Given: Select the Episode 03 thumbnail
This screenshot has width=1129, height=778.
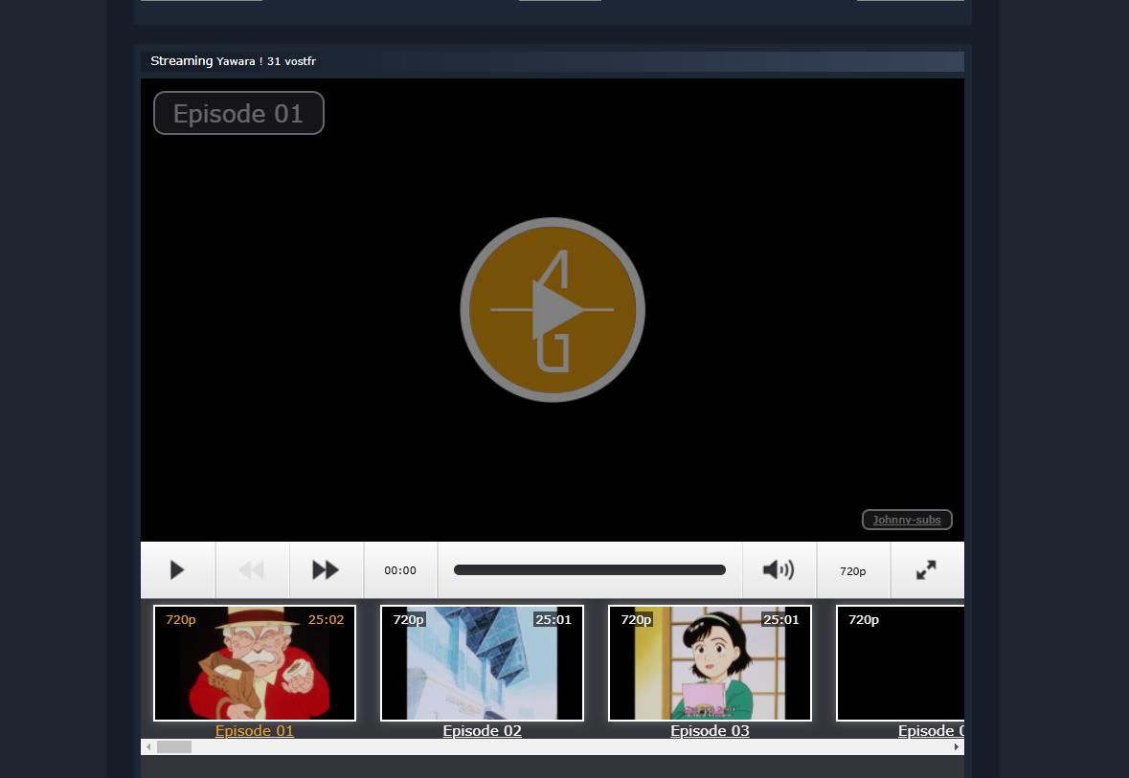Looking at the screenshot, I should pos(710,663).
